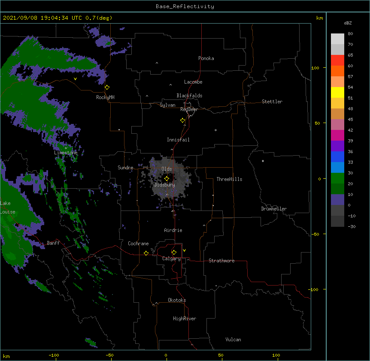Click the Limestone label
The image size is (370, 361).
[66, 153]
